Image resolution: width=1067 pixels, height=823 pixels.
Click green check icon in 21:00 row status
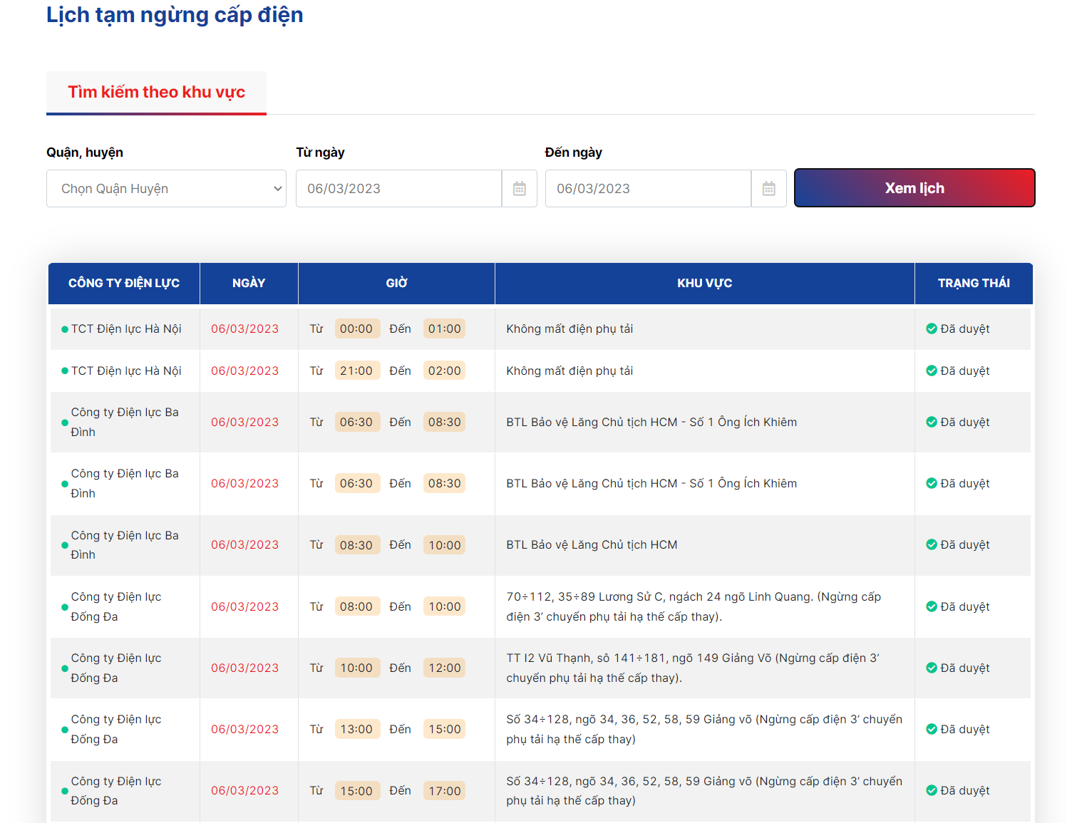[932, 371]
